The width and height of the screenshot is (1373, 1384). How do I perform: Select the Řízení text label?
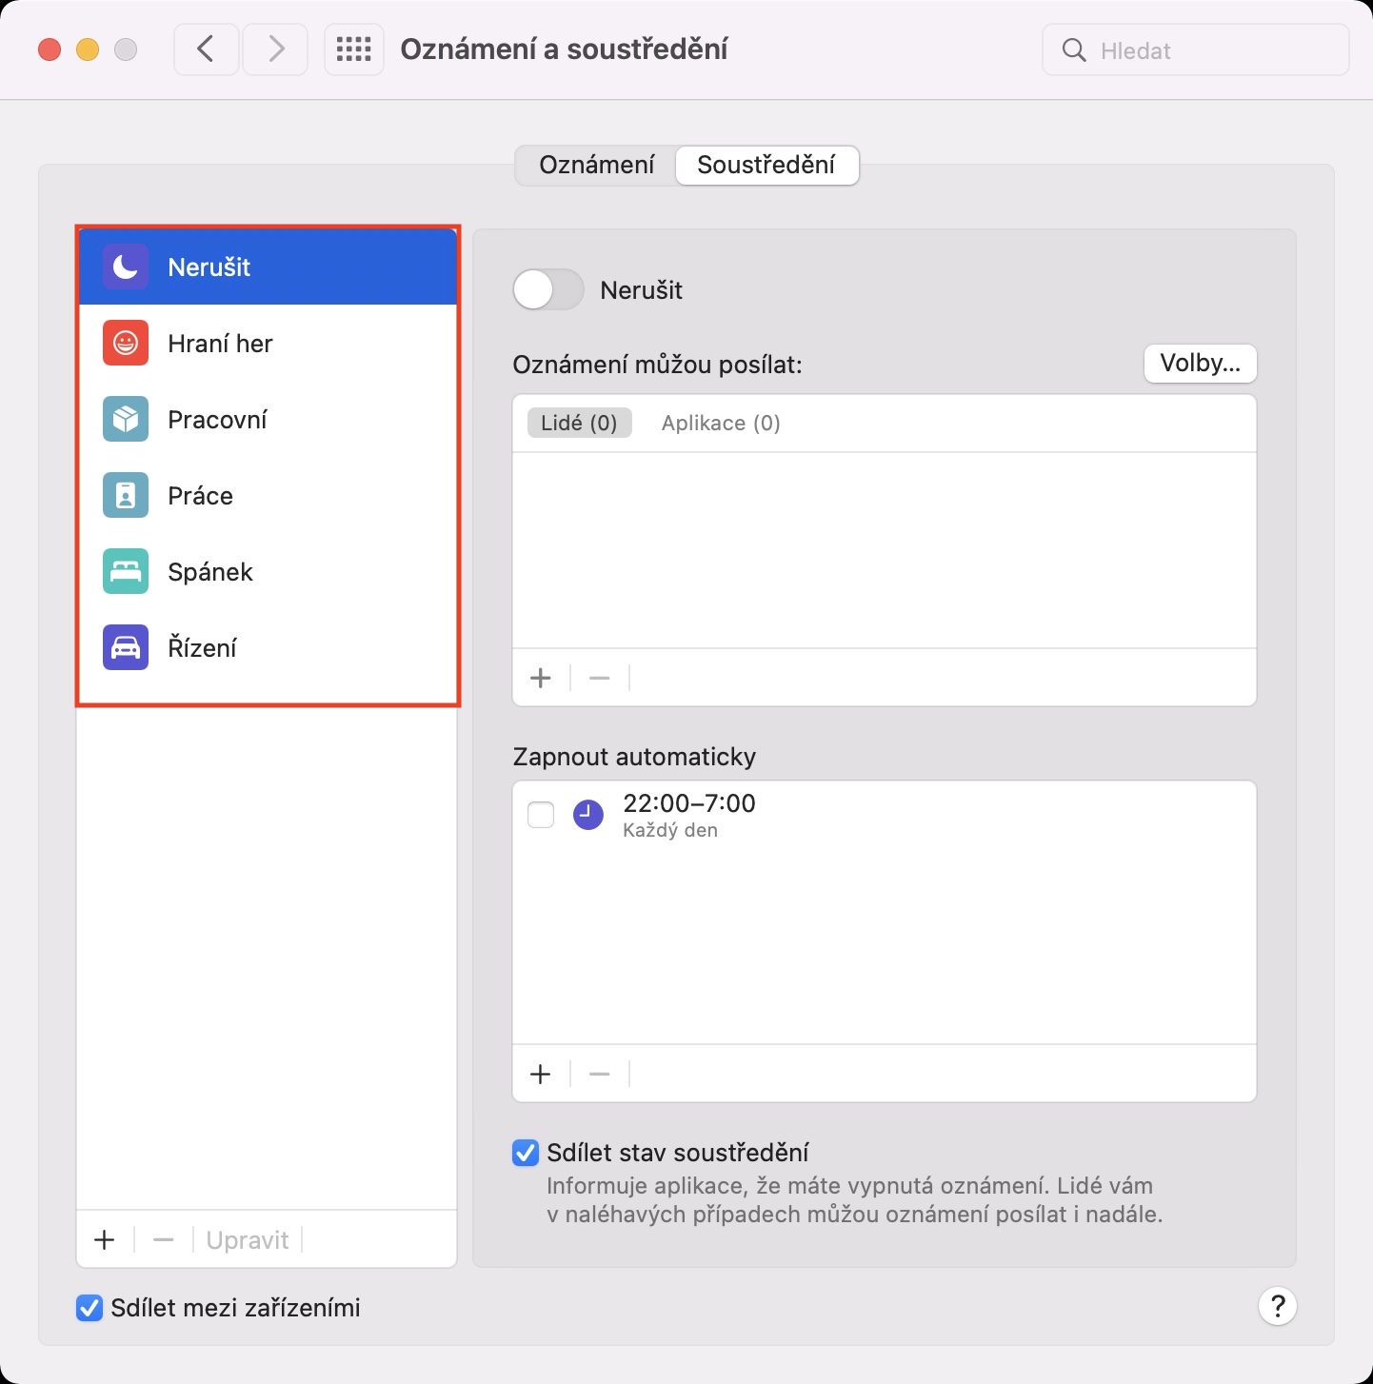202,648
